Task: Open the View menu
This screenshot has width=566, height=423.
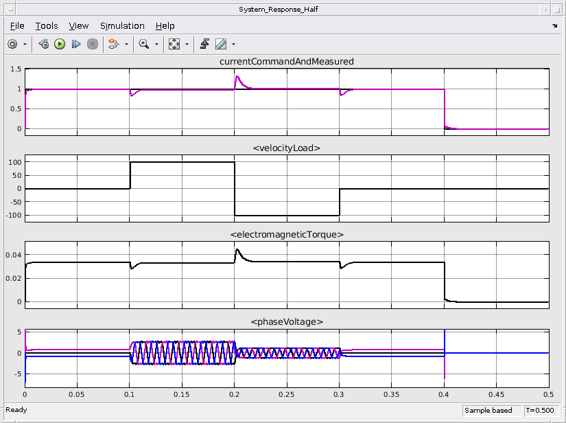Action: 79,26
